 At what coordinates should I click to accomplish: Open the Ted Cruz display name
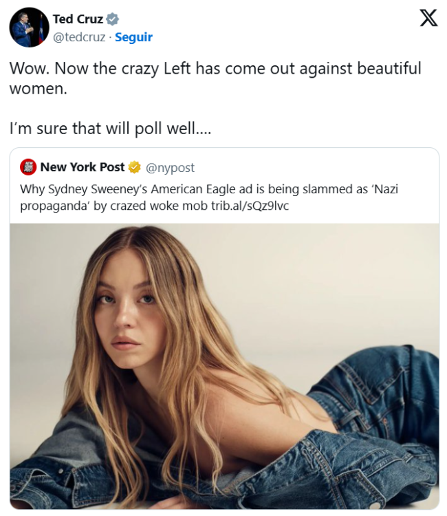[77, 19]
